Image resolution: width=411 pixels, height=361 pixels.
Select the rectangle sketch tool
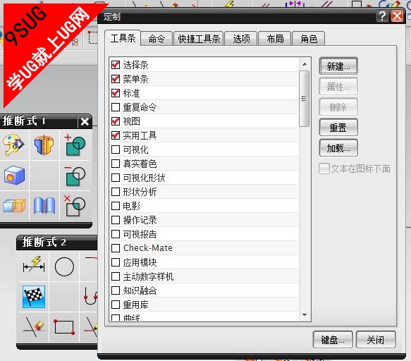[64, 327]
